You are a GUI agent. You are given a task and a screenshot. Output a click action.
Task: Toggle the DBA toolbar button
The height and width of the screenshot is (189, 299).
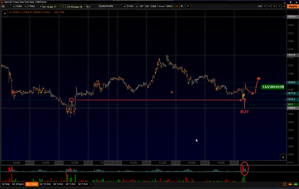point(154,6)
